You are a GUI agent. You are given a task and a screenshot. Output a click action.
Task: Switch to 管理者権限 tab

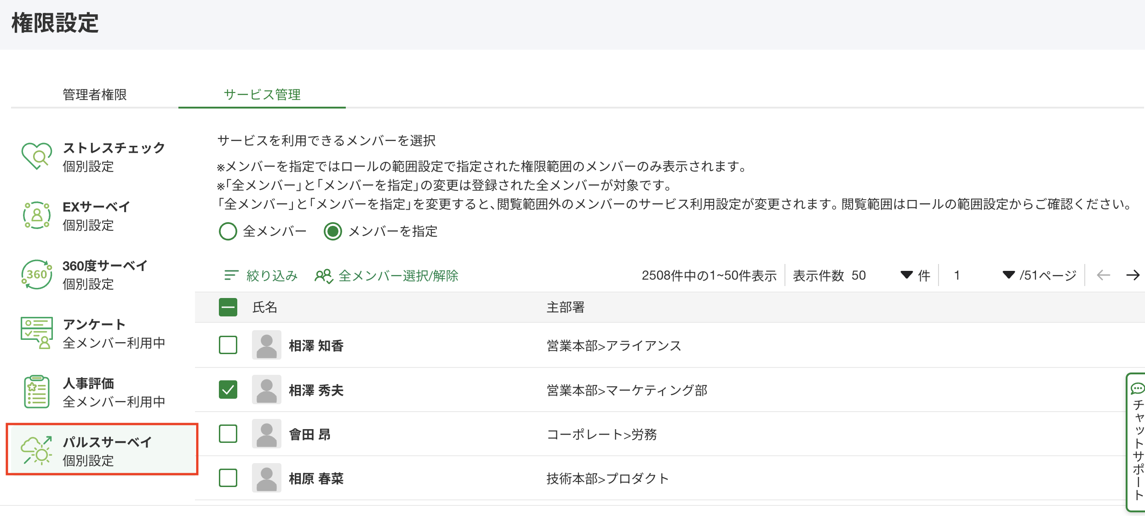click(95, 95)
